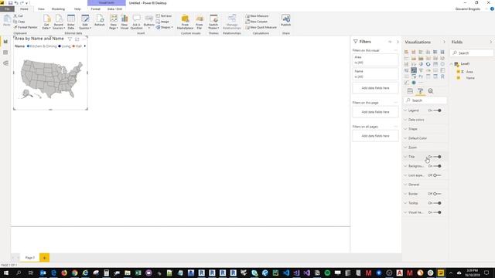Switch to the Data / Drill ribbon tab
This screenshot has width=495, height=278.
(114, 9)
